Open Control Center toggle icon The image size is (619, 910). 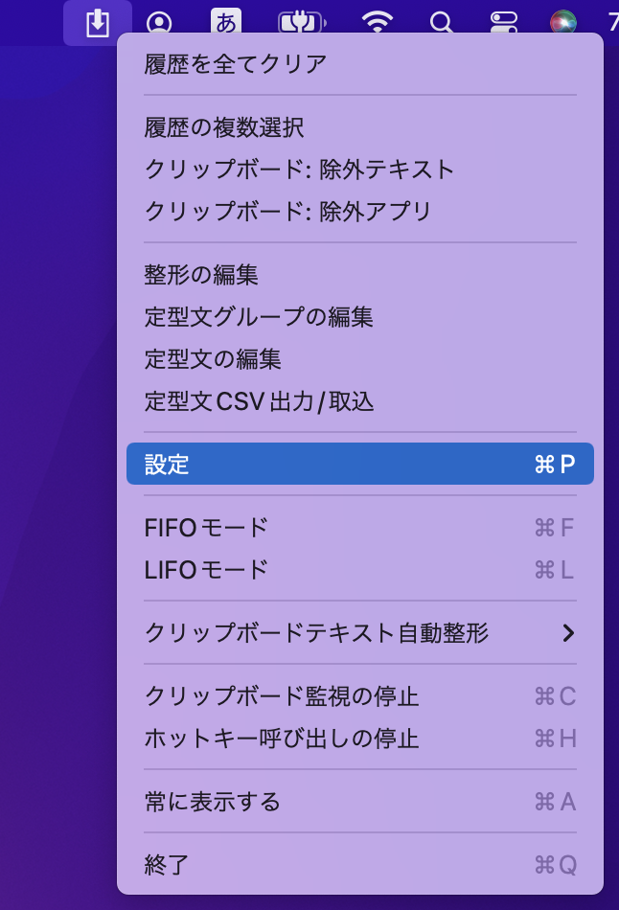click(x=503, y=23)
